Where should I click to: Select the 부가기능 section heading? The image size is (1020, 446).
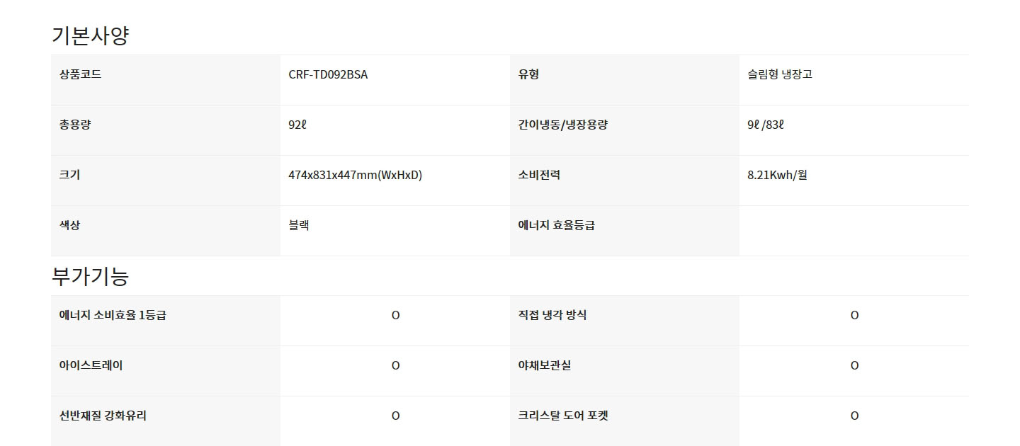90,276
